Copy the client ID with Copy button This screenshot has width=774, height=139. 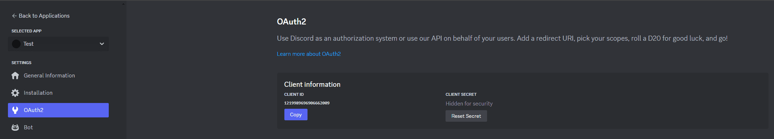[x=296, y=115]
